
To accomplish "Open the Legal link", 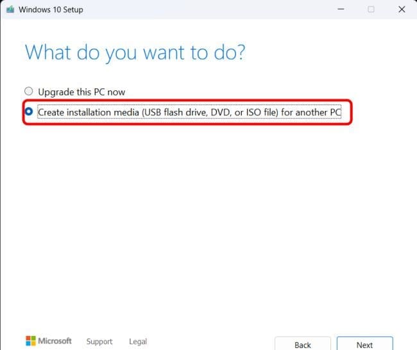I will 138,342.
